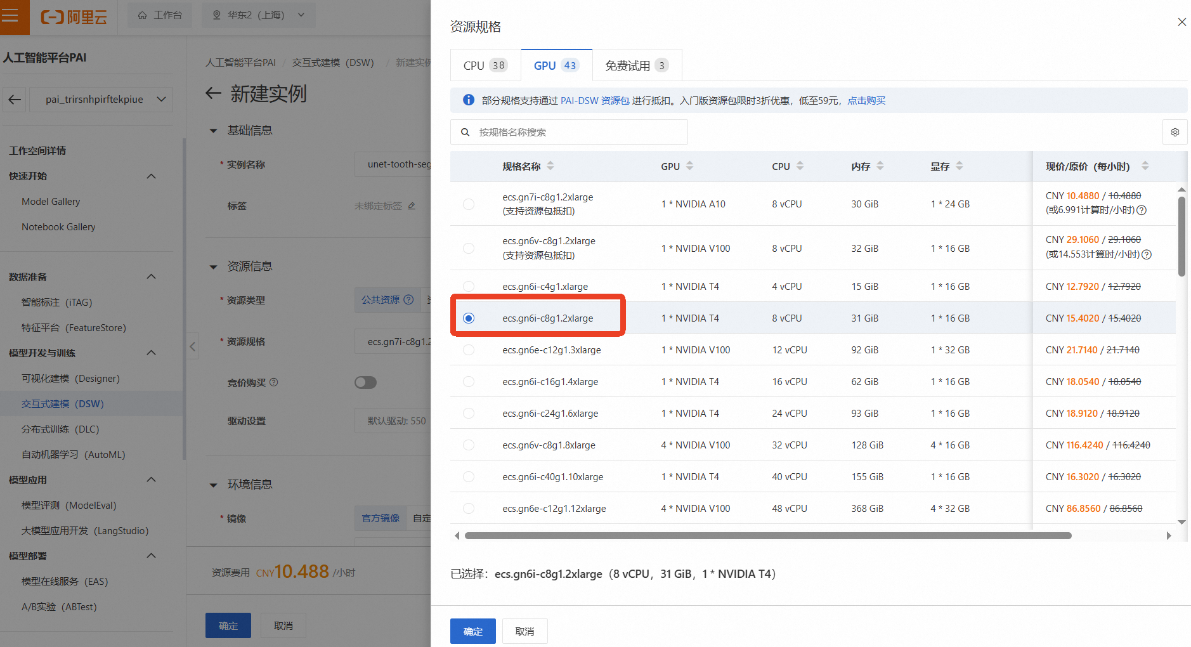Open 分布式训练（DLC）in sidebar
The image size is (1191, 647).
point(60,429)
